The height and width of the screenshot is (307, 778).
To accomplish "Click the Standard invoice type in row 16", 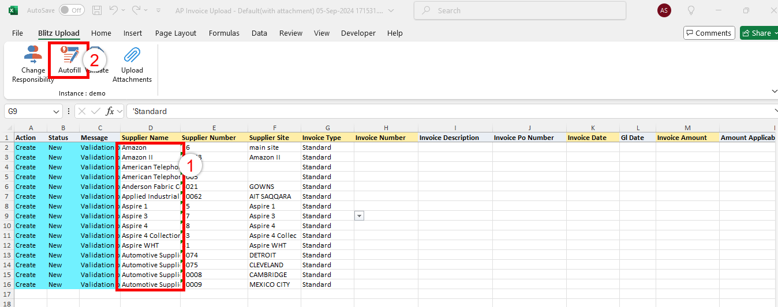I will (x=327, y=285).
